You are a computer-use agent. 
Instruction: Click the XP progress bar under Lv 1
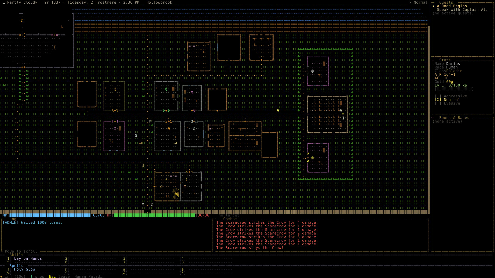(x=454, y=89)
